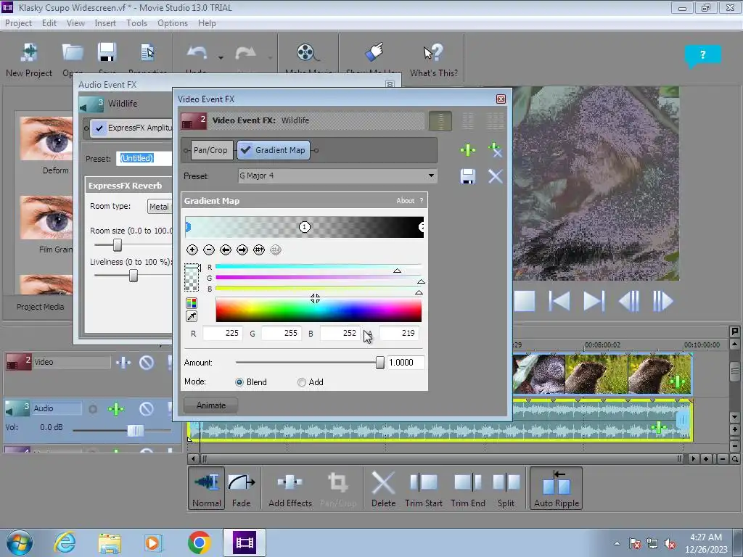The width and height of the screenshot is (743, 557).
Task: Select the Add mode radio button
Action: pos(302,382)
